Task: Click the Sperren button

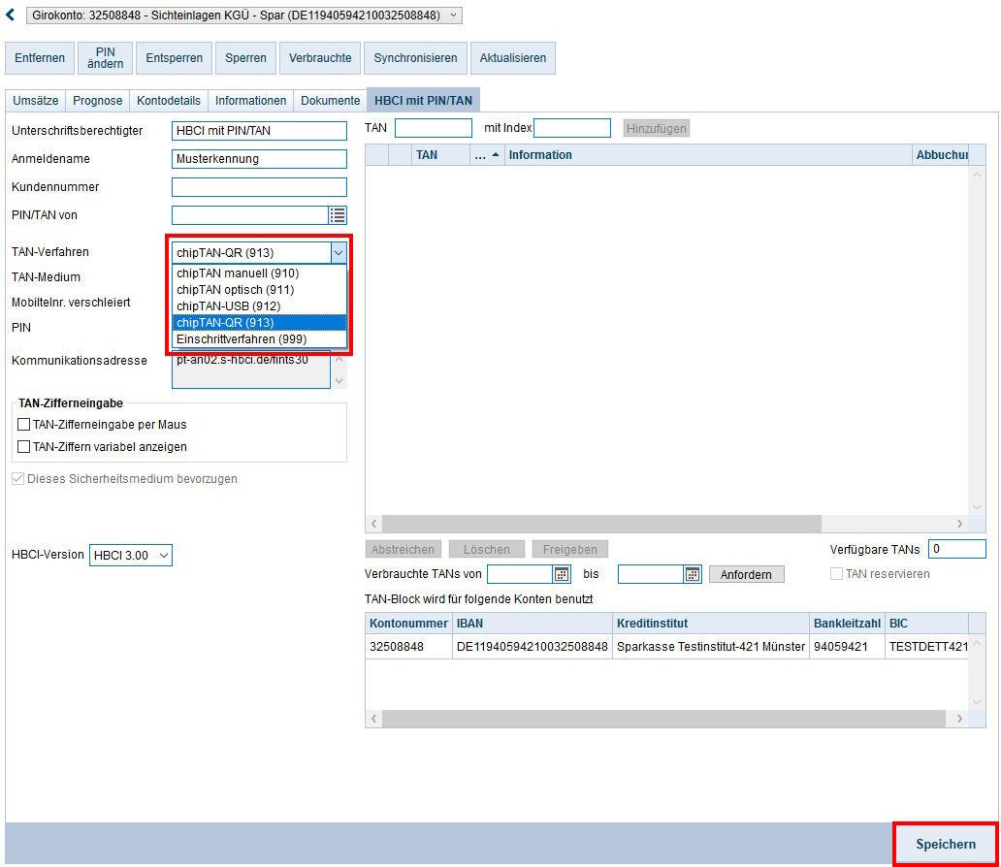Action: click(245, 58)
